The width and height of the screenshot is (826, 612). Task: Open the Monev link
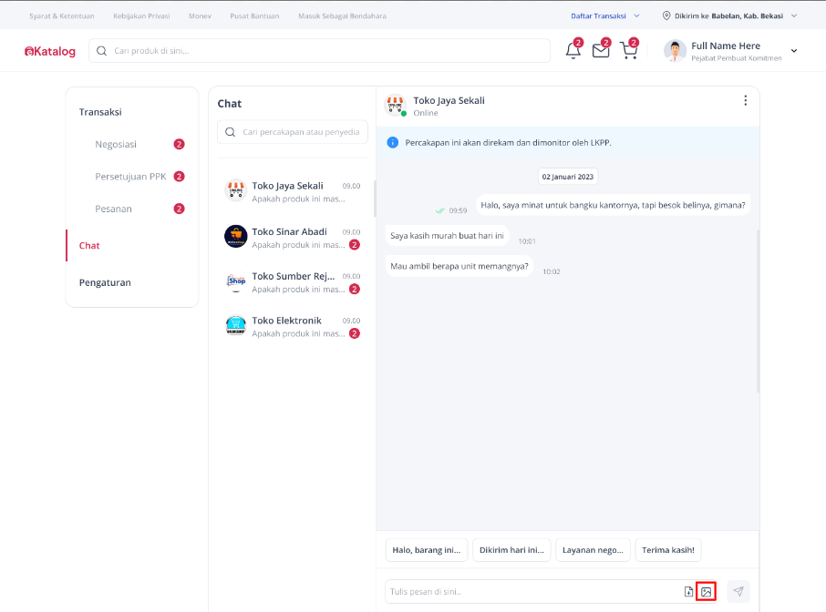point(200,15)
